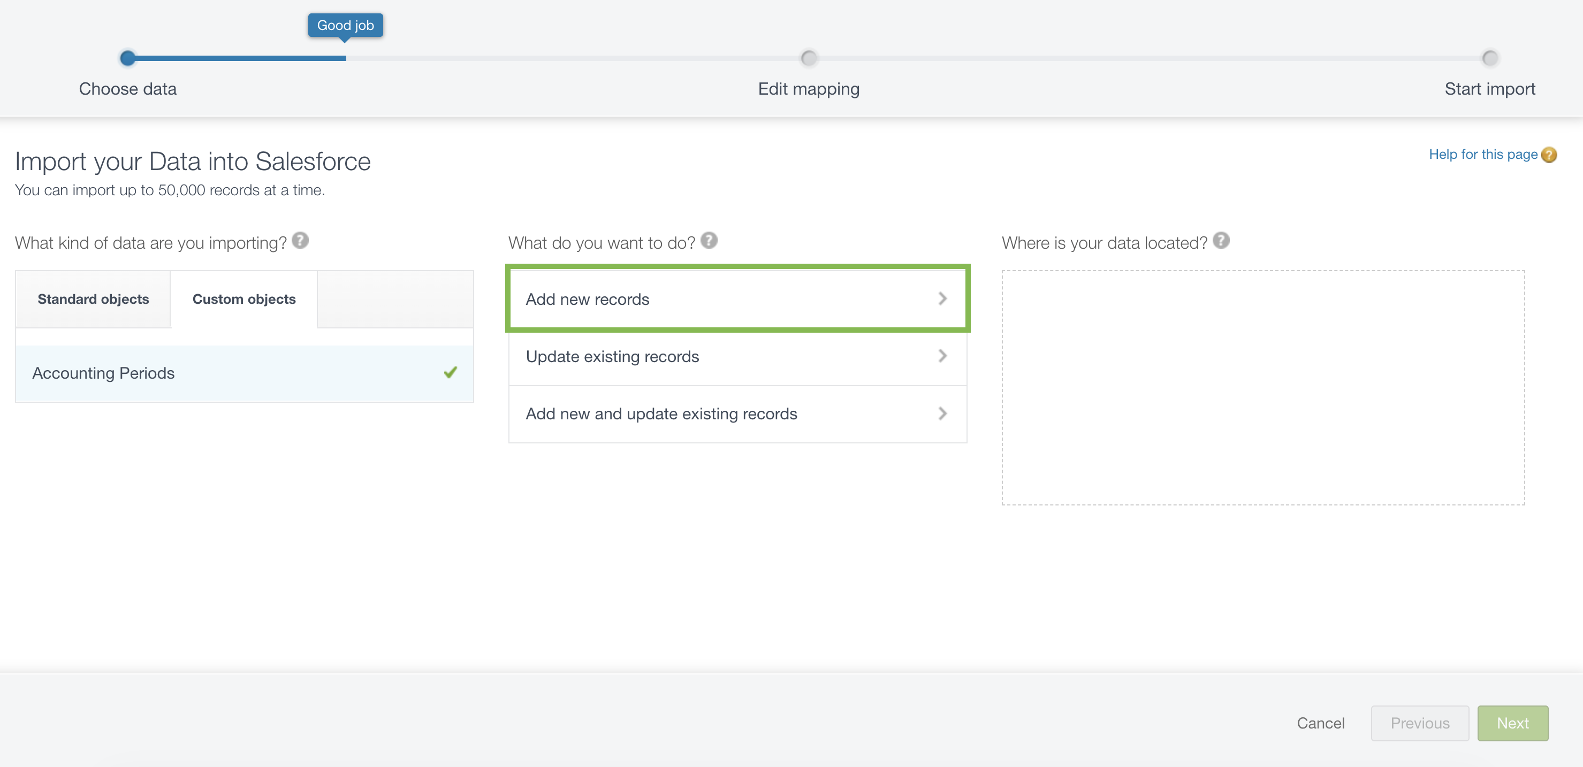Click the Cancel button
The image size is (1583, 767).
tap(1321, 723)
